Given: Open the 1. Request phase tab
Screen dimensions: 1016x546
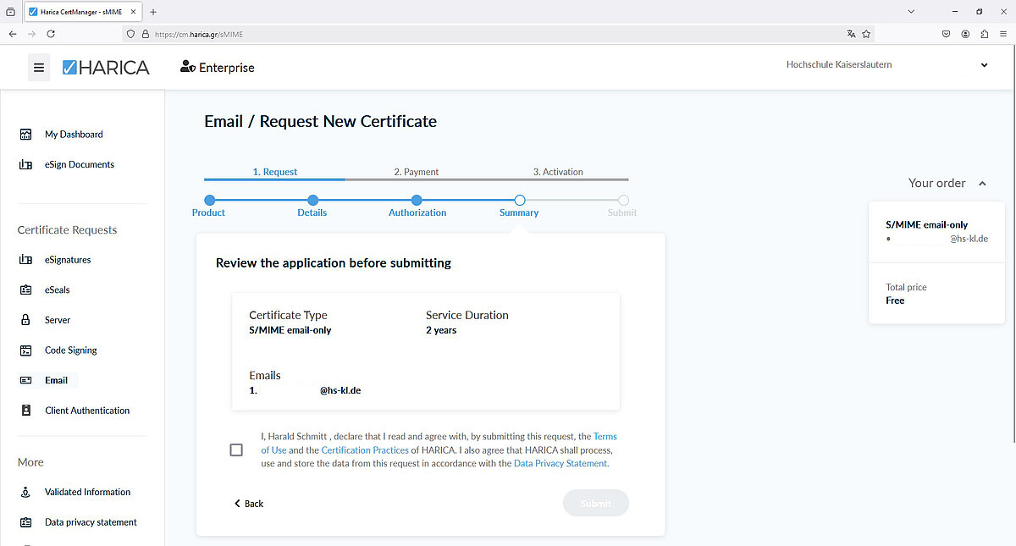Looking at the screenshot, I should pyautogui.click(x=275, y=172).
